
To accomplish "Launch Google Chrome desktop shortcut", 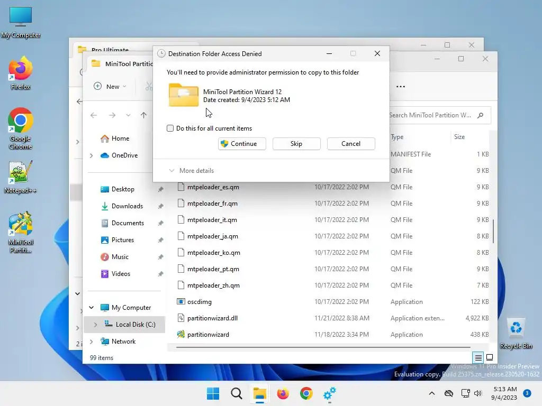I will coord(21,129).
